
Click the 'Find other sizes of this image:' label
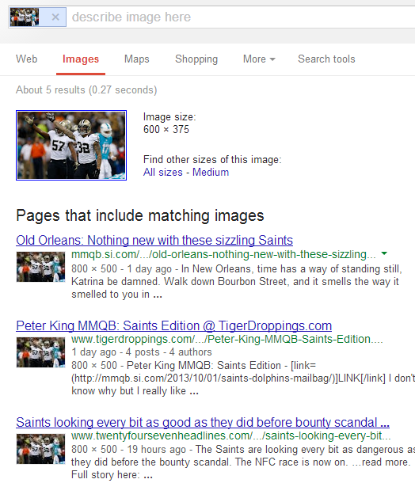(212, 160)
